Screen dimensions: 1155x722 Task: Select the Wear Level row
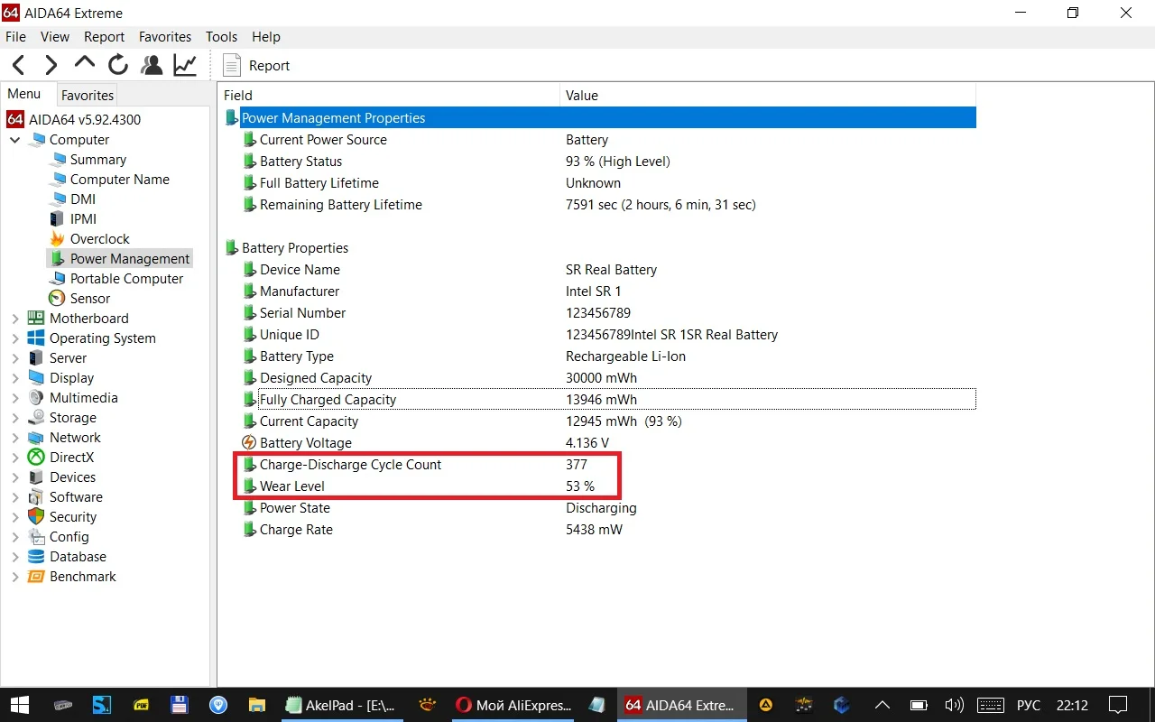tap(599, 486)
